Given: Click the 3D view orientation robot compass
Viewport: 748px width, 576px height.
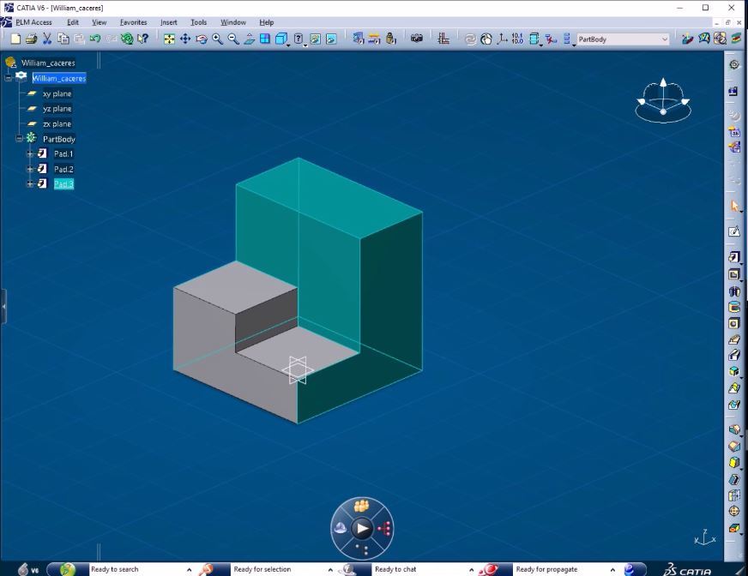Looking at the screenshot, I should coord(662,100).
